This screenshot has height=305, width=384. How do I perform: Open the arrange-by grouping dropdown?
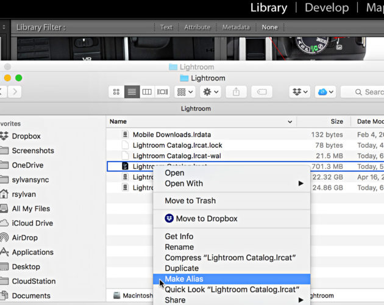pos(185,92)
